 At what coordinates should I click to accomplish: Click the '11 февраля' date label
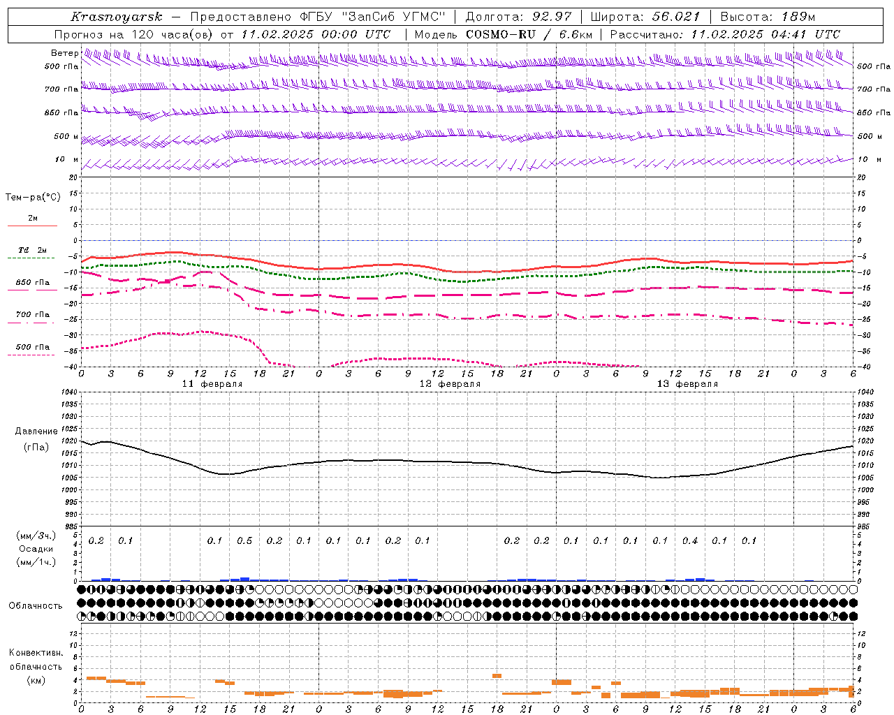(212, 384)
